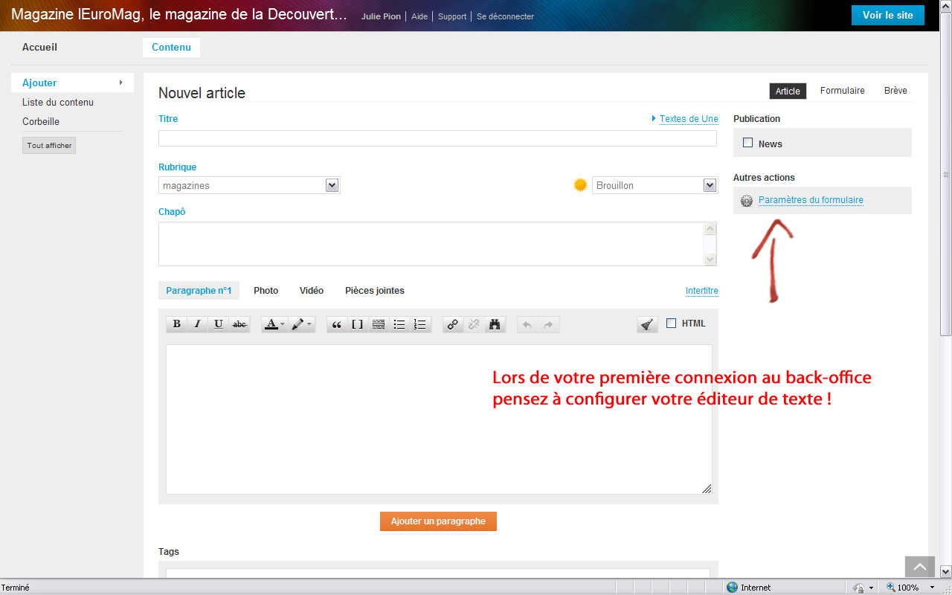Click the numbered list icon
This screenshot has height=595, width=952.
(420, 324)
